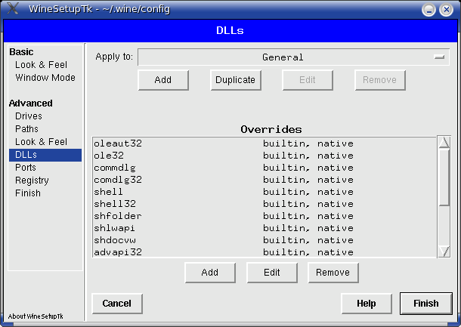This screenshot has height=327, width=461.
Task: Select the shlwapi row in Overrides
Action: [115, 228]
